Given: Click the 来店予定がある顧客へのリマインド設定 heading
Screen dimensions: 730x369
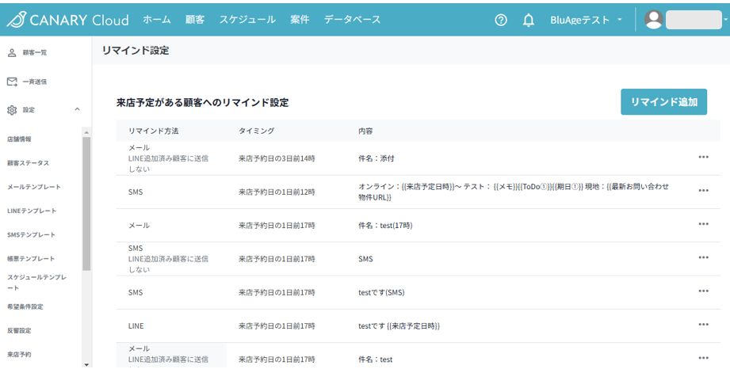Looking at the screenshot, I should (x=203, y=103).
